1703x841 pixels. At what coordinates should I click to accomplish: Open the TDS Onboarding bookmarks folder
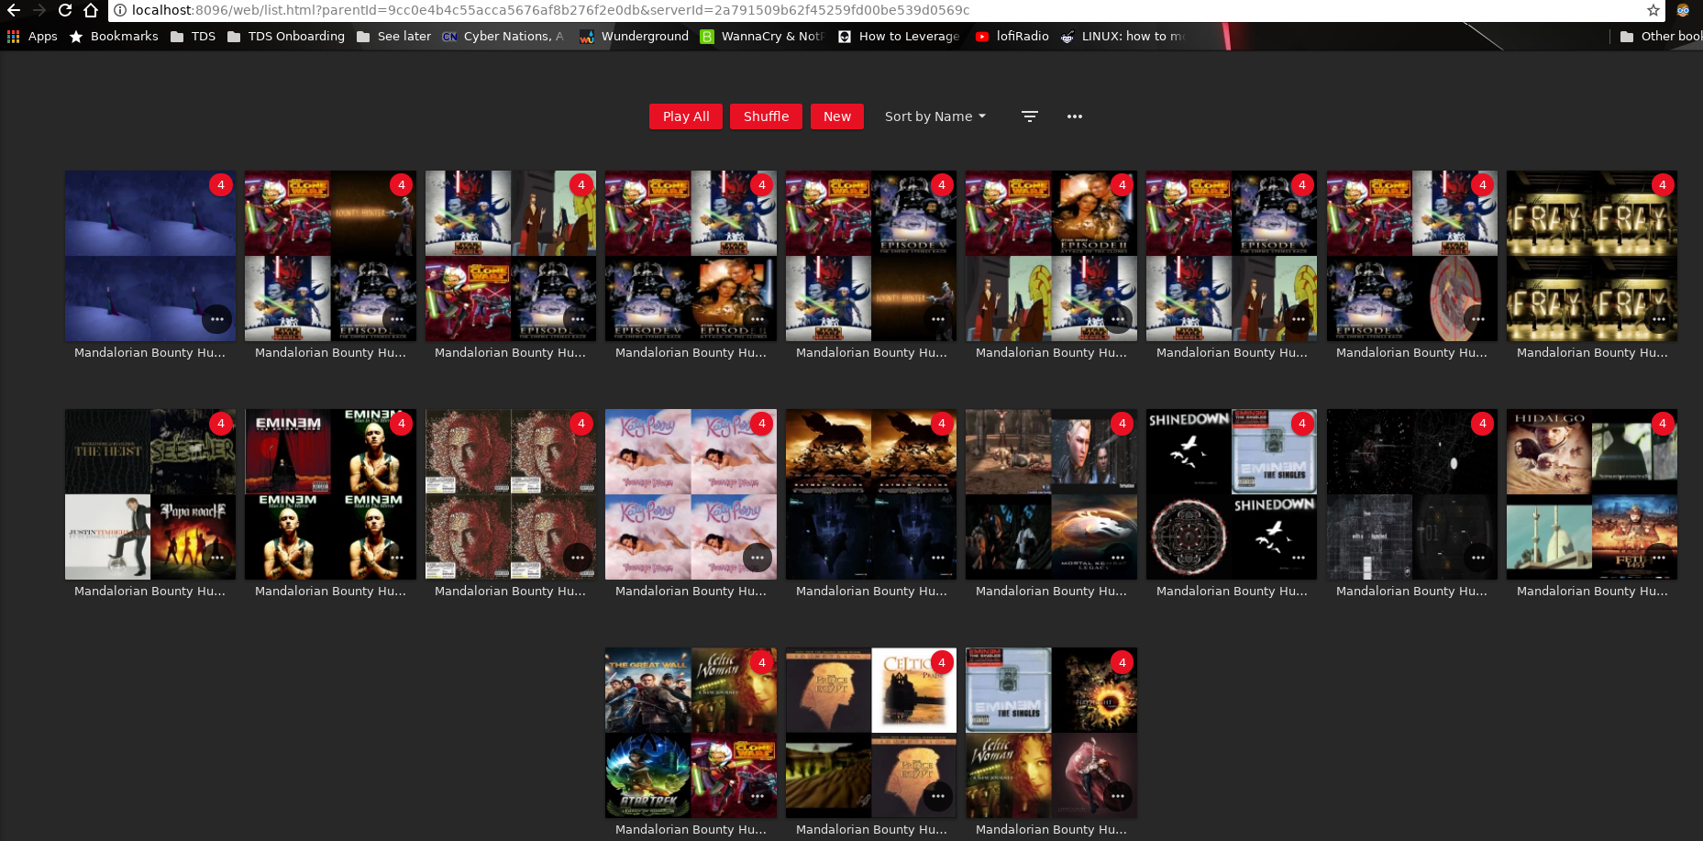(286, 37)
